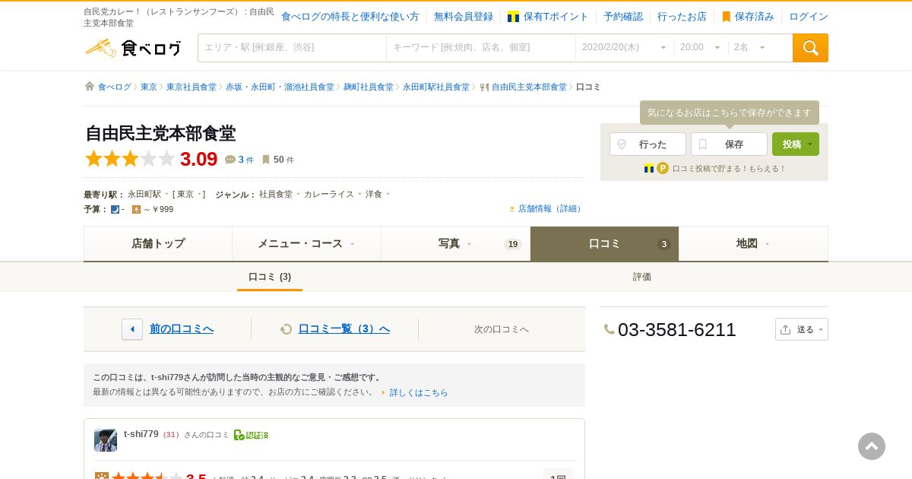Open 保有Tポイント link
Viewport: 912px width, 479px height.
[556, 17]
